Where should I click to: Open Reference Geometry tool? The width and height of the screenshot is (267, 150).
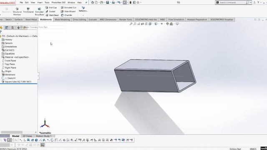(83, 9)
